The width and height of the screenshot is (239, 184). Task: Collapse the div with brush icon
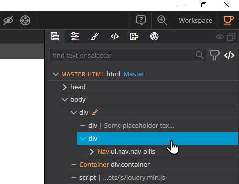point(74,113)
